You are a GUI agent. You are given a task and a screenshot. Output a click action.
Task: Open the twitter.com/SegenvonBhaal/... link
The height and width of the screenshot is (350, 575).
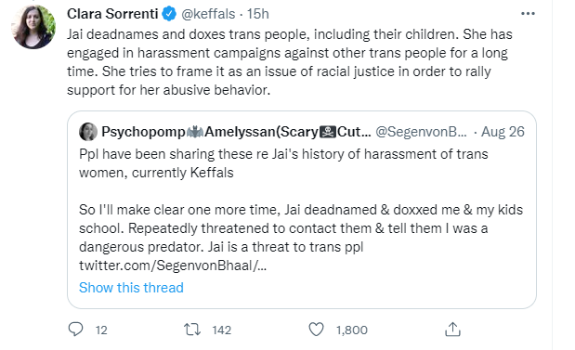[x=173, y=266]
